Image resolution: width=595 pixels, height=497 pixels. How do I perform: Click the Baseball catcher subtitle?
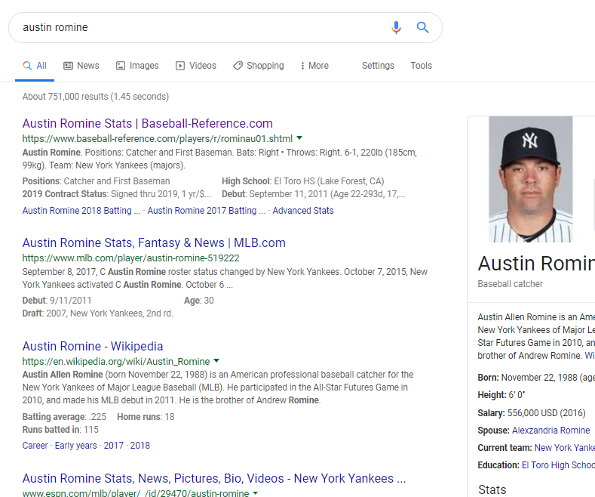[510, 284]
